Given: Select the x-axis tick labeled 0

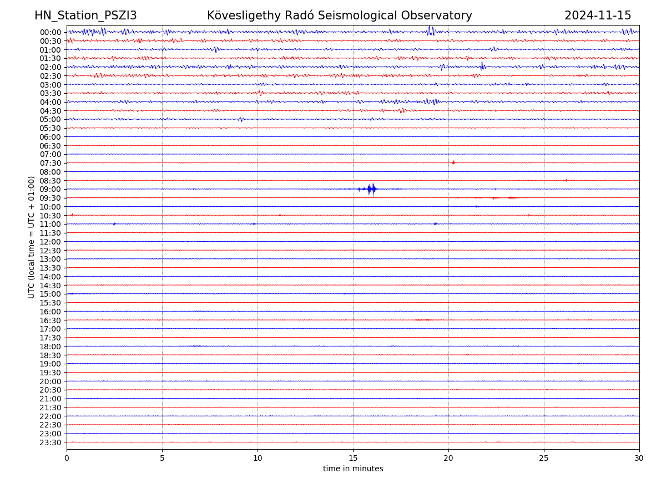Looking at the screenshot, I should point(67,459).
